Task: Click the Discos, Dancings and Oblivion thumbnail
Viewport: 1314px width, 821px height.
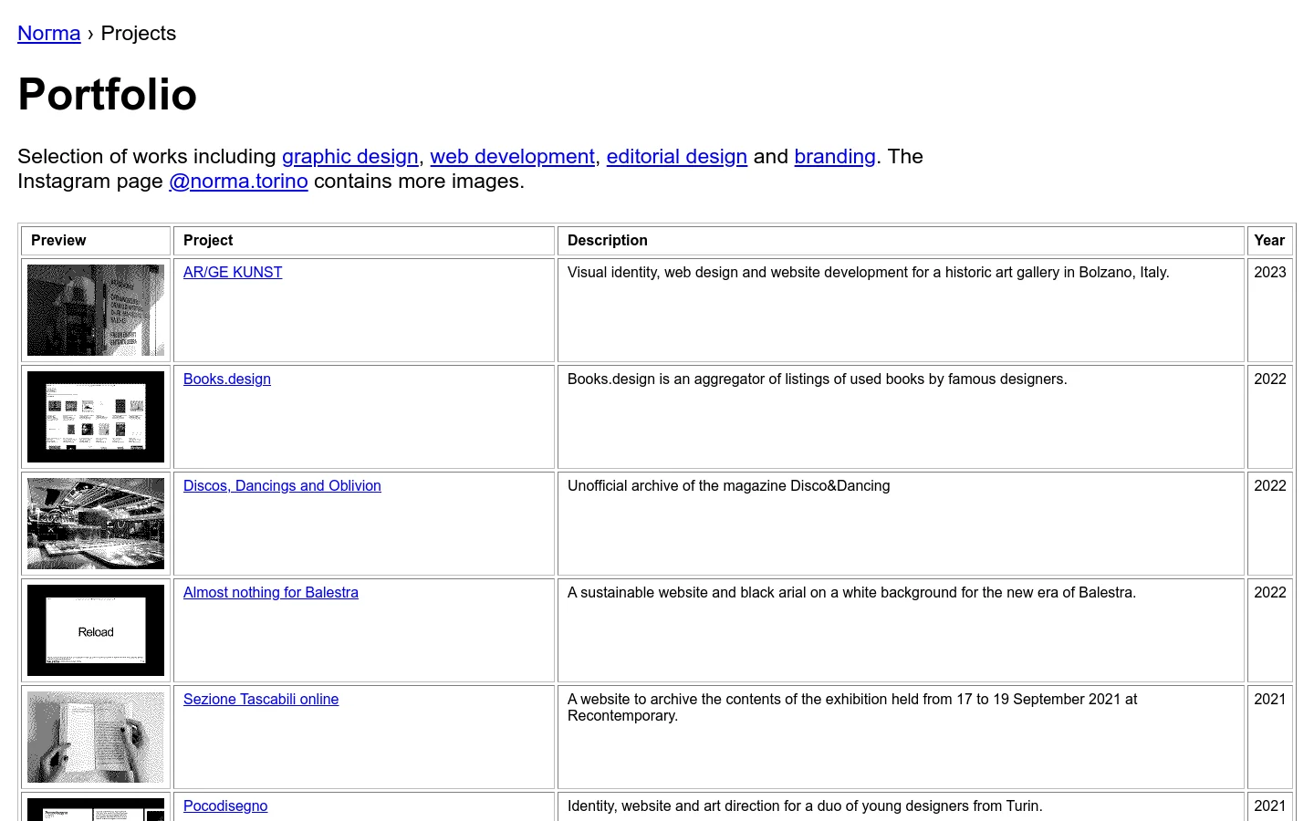Action: click(x=96, y=524)
